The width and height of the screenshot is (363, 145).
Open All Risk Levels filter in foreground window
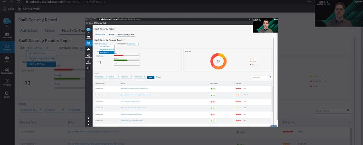click(x=140, y=77)
